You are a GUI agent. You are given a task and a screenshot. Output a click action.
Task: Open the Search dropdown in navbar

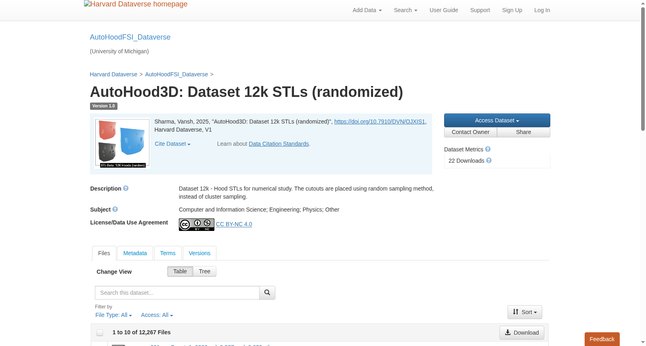(x=406, y=10)
